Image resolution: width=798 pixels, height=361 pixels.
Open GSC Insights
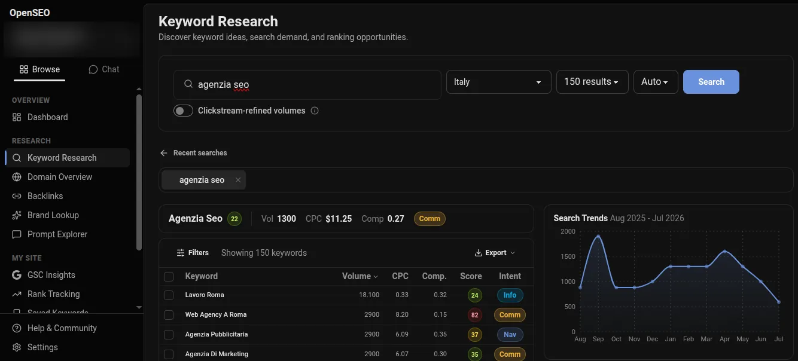pyautogui.click(x=67, y=275)
